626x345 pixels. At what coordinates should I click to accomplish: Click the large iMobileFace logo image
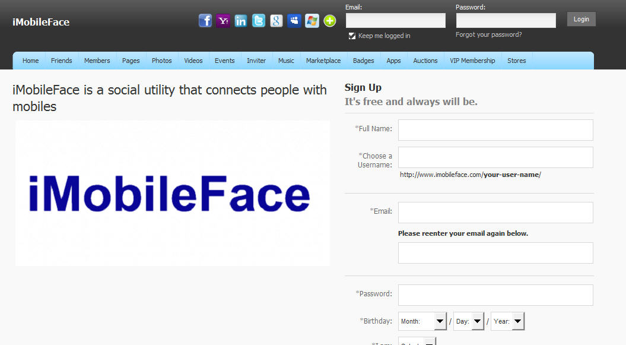[173, 193]
